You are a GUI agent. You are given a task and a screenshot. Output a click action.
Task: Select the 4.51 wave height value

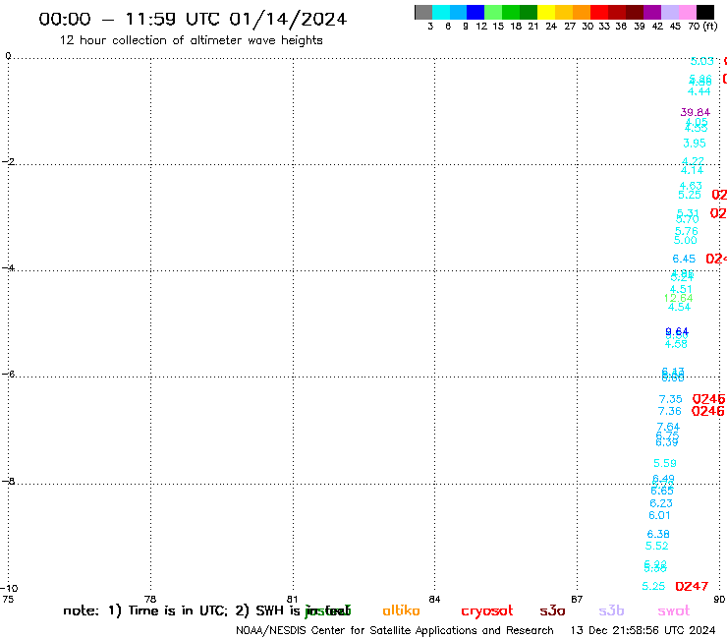click(x=681, y=289)
